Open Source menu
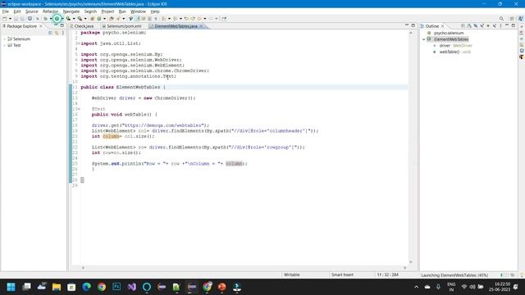The width and height of the screenshot is (525, 295). (32, 11)
